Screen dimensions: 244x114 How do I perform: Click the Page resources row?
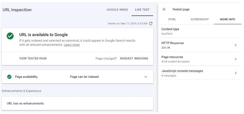point(200,59)
